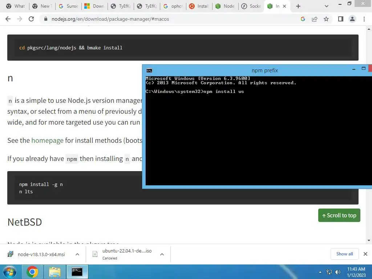Open File Explorer from taskbar
The image size is (372, 279).
tap(55, 272)
